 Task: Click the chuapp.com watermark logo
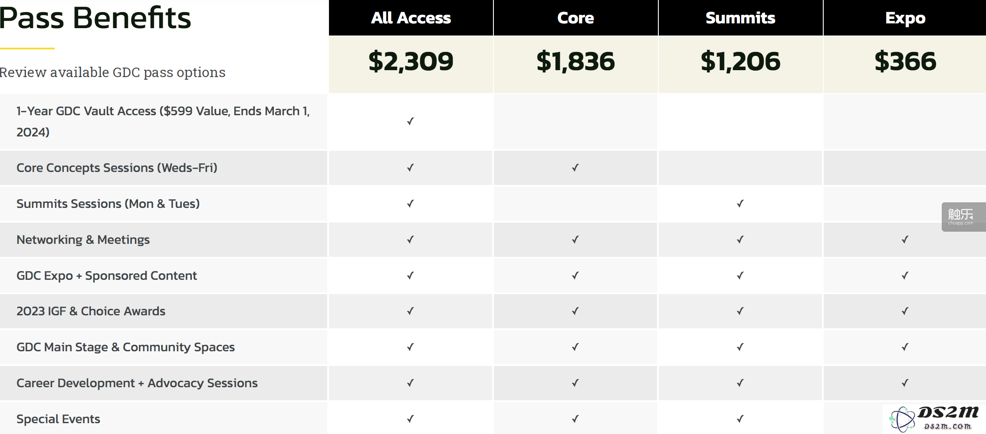click(x=963, y=217)
